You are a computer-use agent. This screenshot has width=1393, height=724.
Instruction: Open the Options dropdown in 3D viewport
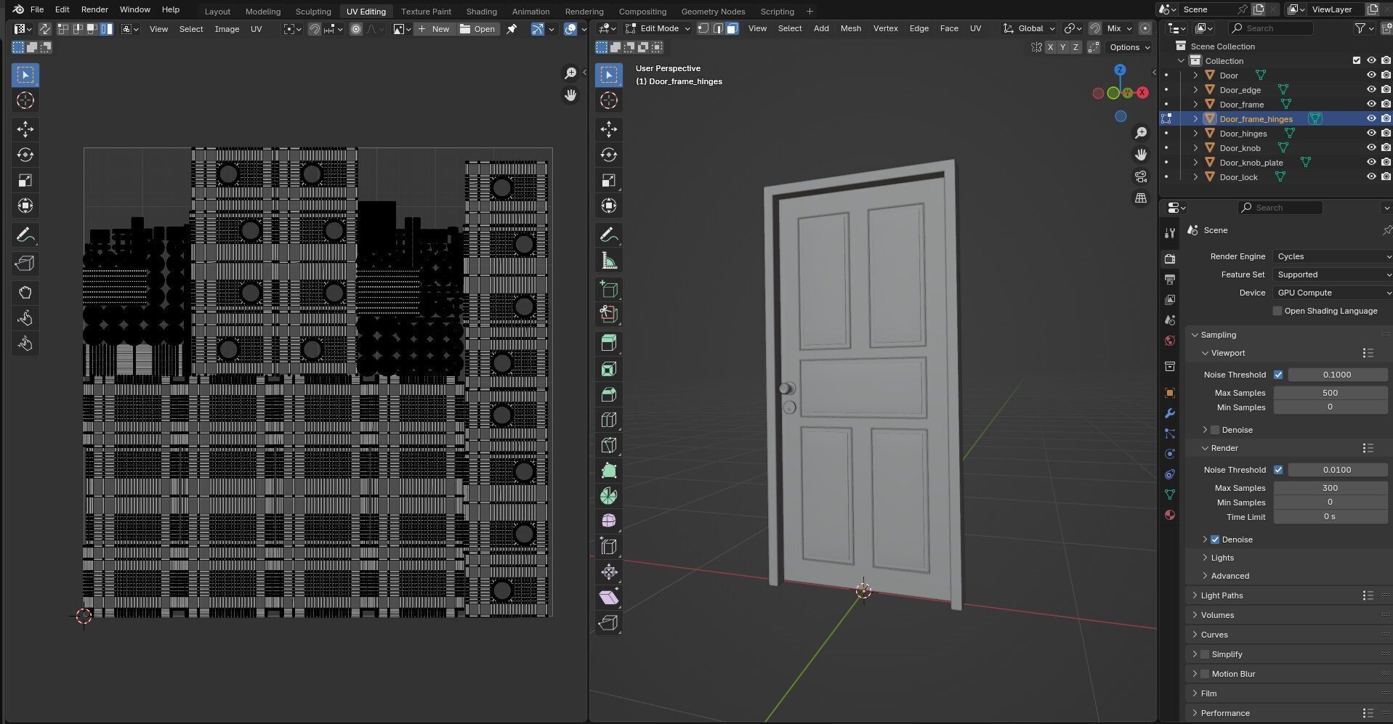click(x=1130, y=47)
